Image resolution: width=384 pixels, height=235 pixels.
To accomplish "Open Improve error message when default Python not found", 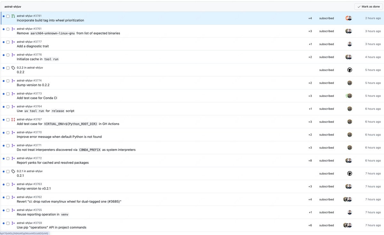I will pyautogui.click(x=59, y=137).
